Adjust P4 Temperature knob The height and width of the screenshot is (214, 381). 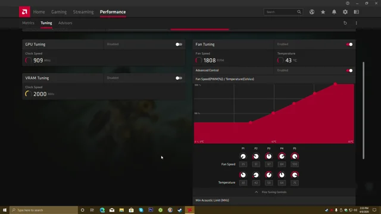pyautogui.click(x=282, y=175)
